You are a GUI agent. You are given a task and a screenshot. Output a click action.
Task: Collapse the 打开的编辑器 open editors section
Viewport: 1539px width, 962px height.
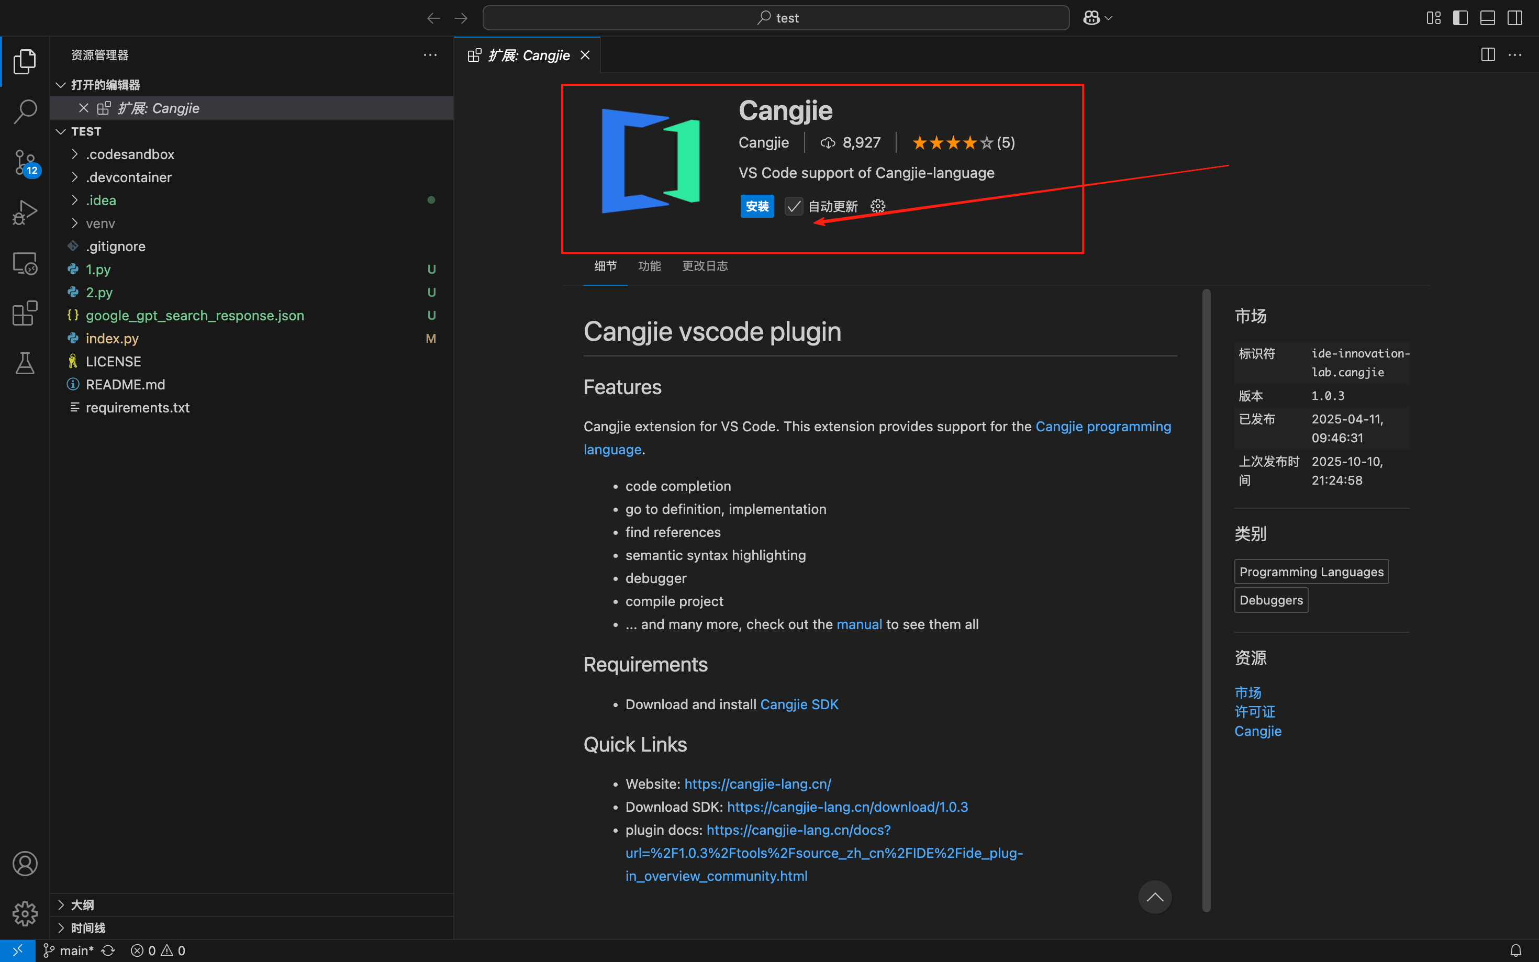coord(105,85)
